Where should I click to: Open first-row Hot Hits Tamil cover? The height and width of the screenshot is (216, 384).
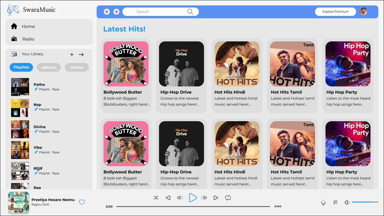[x=292, y=64]
